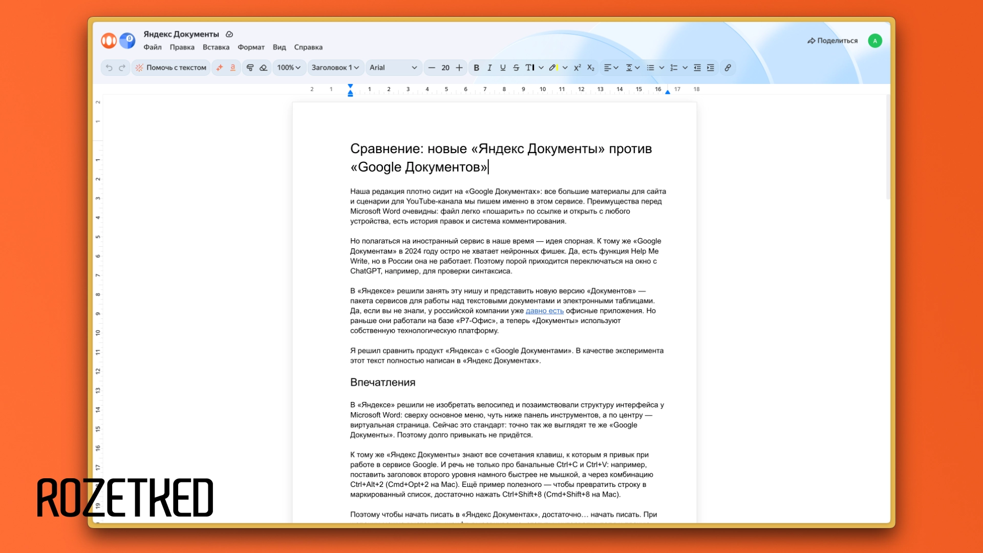Expand the numbered list style arrow
The height and width of the screenshot is (553, 983).
[x=685, y=68]
